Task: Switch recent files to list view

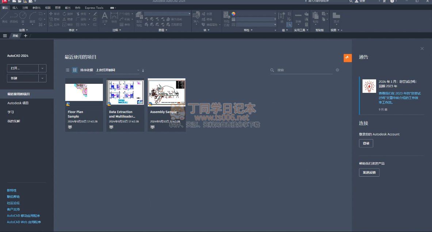Action: click(x=67, y=70)
